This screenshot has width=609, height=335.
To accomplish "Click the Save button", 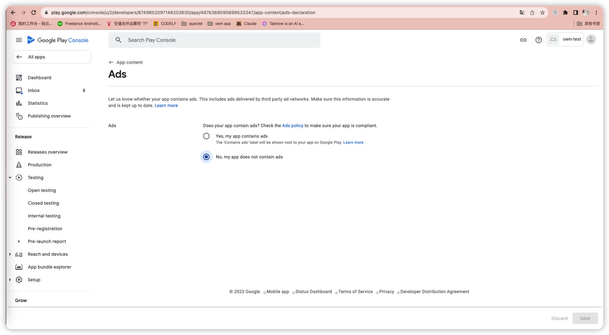I will point(585,318).
